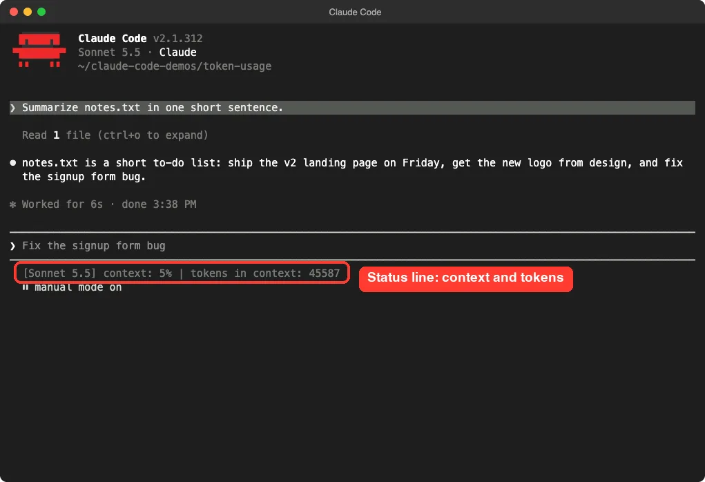The width and height of the screenshot is (705, 482).
Task: Click the path '~/claude-code-demos/token-usage'
Action: coord(175,66)
